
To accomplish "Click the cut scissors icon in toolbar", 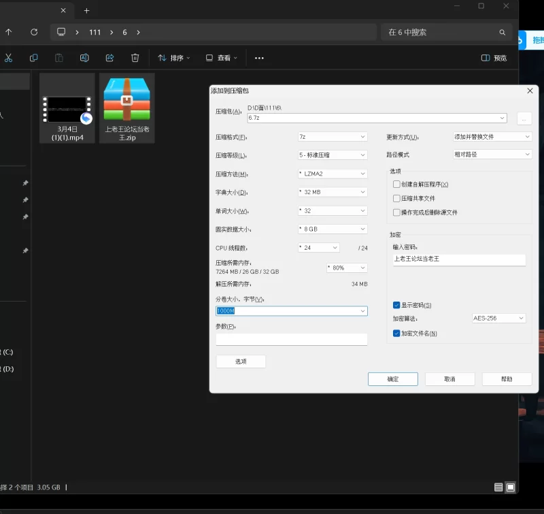I will click(x=8, y=58).
